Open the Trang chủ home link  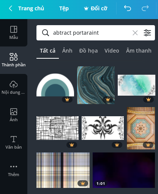coord(31,8)
